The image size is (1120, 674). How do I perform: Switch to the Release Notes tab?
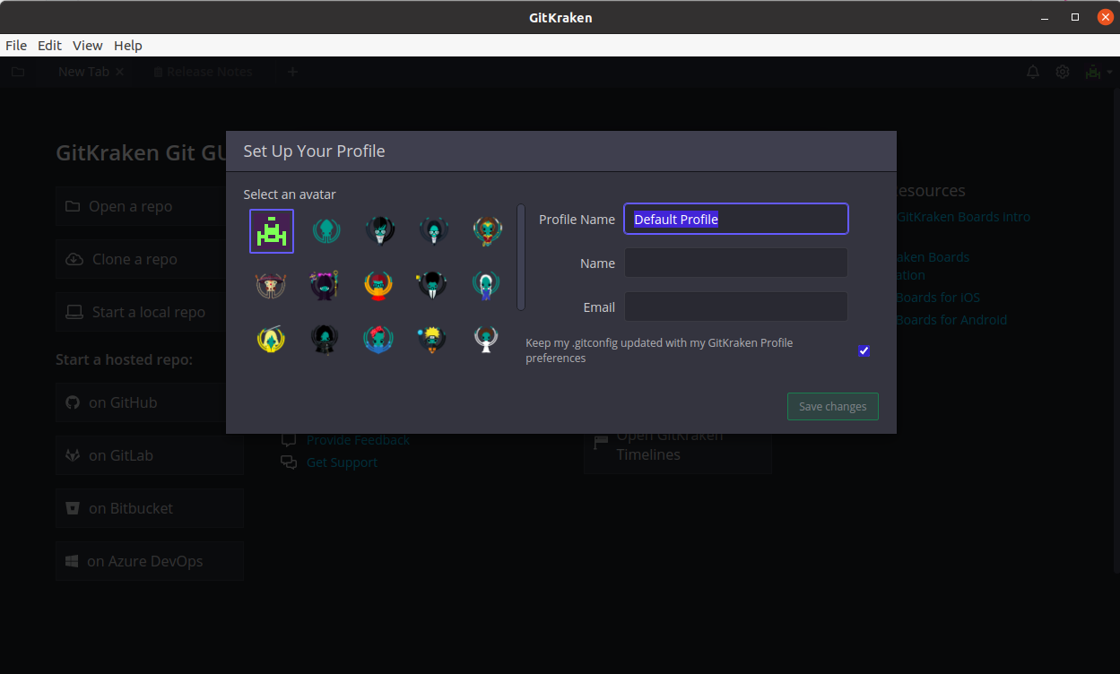203,72
